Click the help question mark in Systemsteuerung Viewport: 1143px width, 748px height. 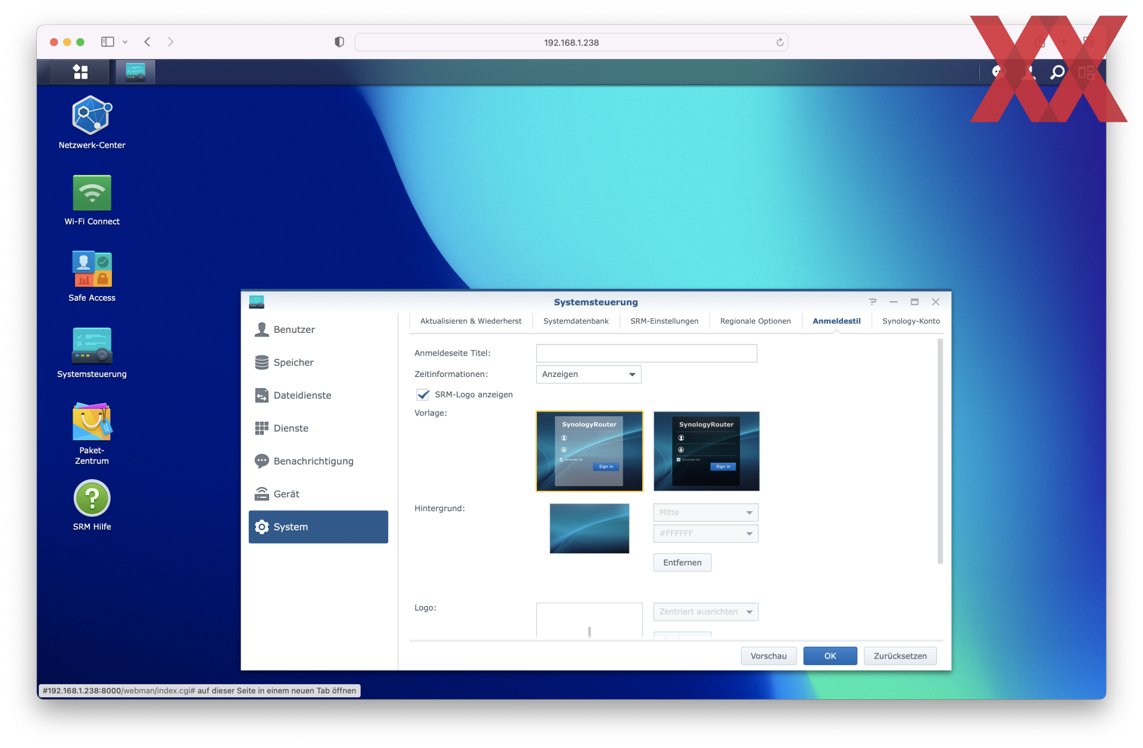click(873, 302)
